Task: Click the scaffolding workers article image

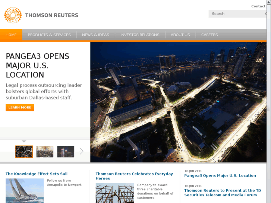Action: click(115, 193)
